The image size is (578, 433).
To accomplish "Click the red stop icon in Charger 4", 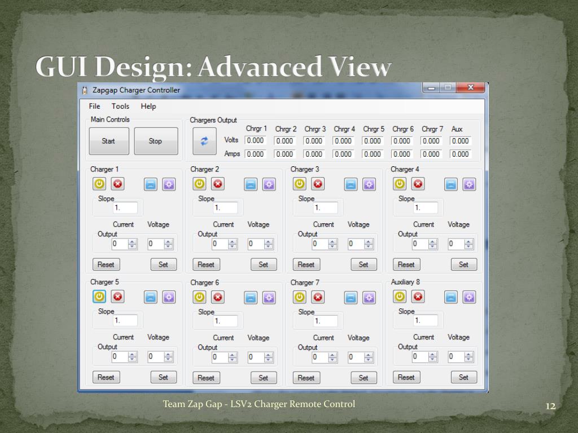I will pos(418,184).
